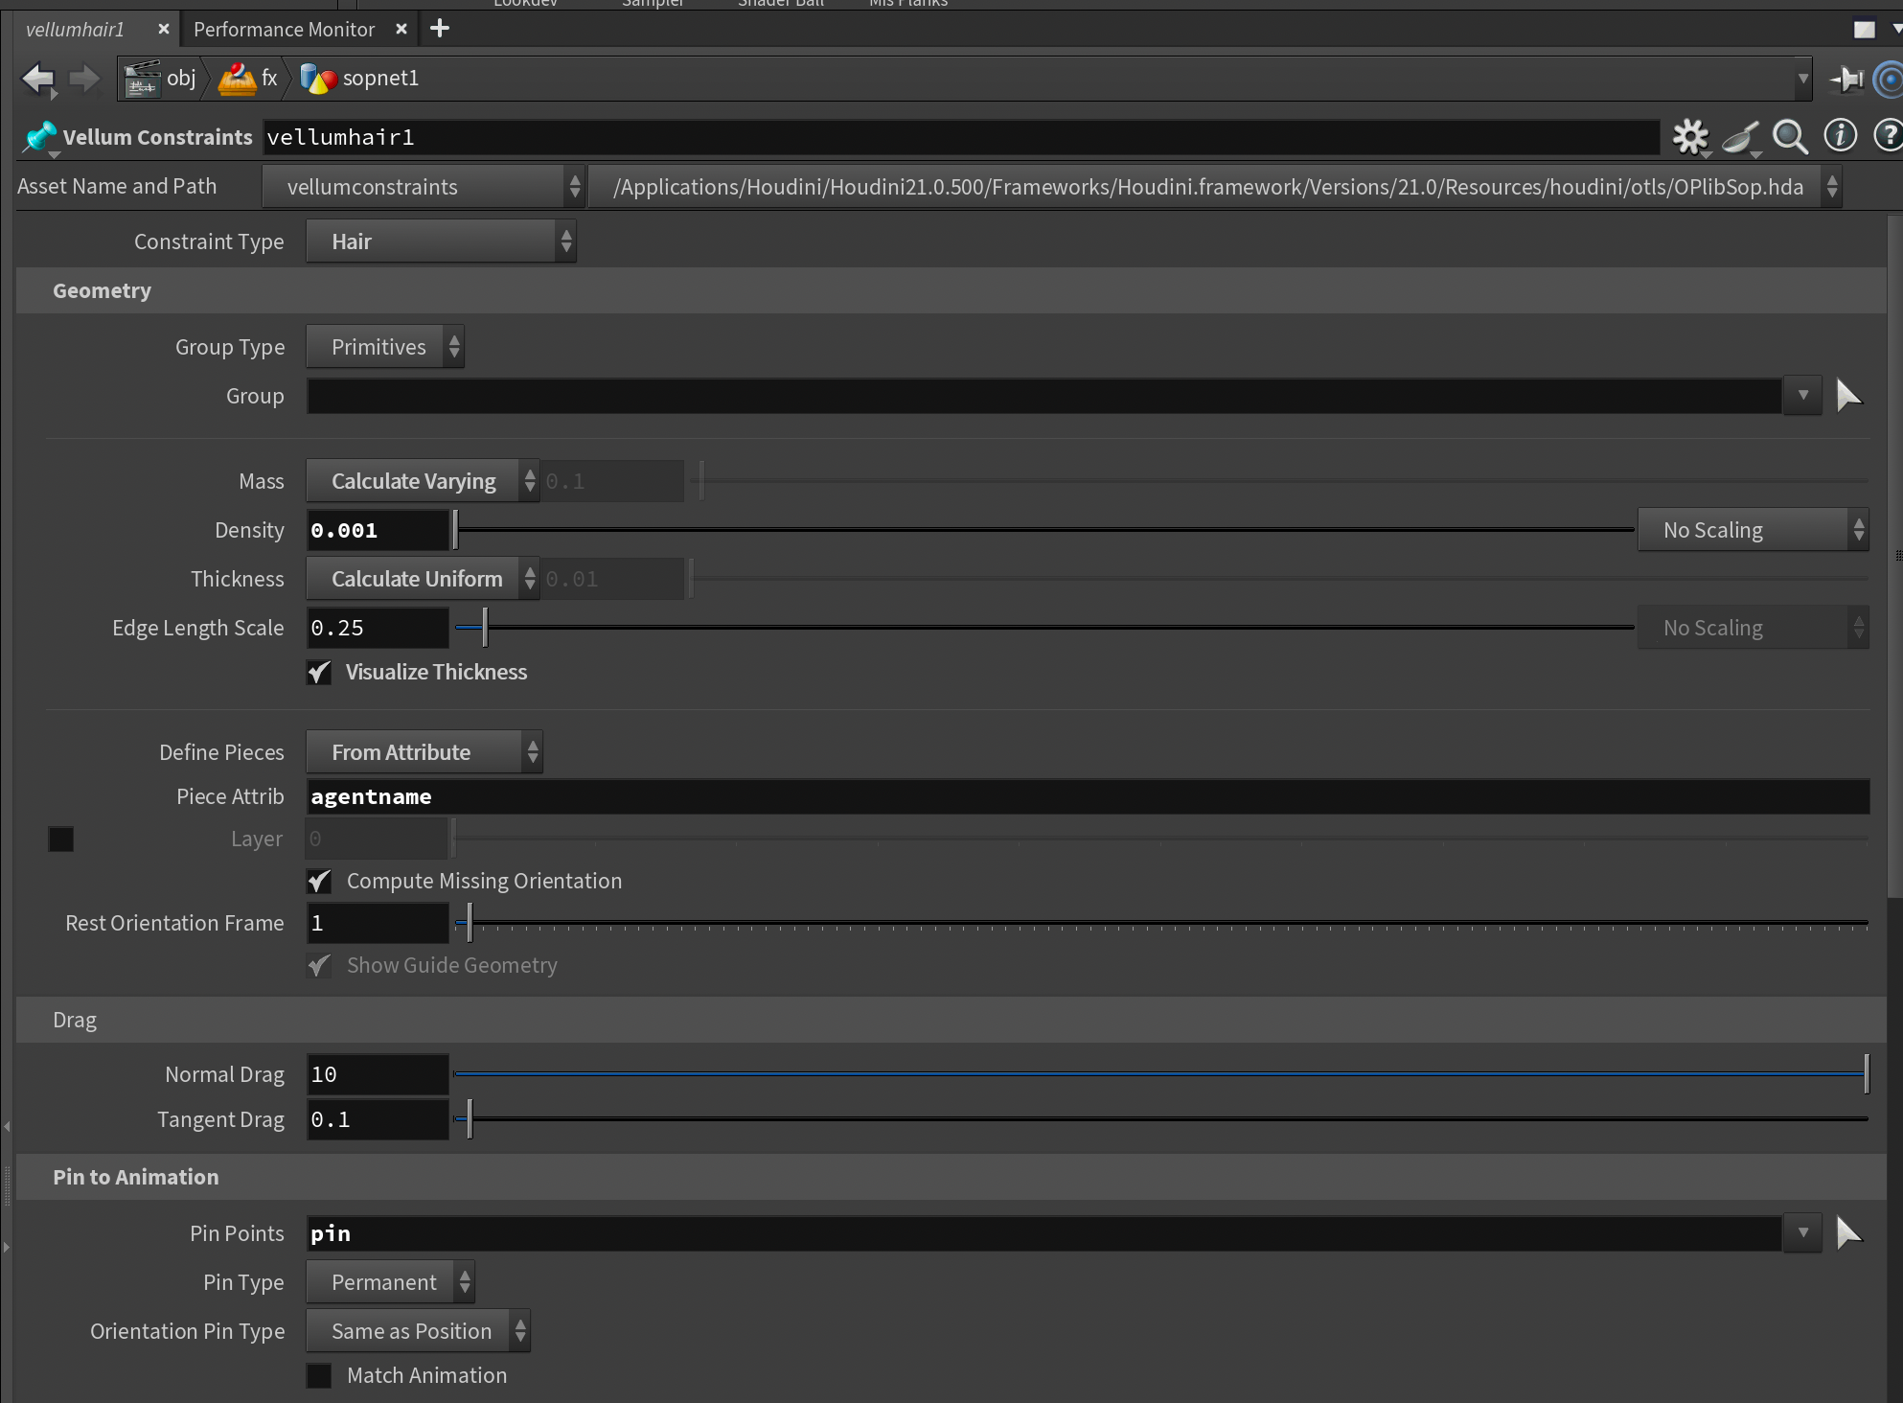
Task: Click the Group selection arrow icon
Action: tap(1848, 395)
